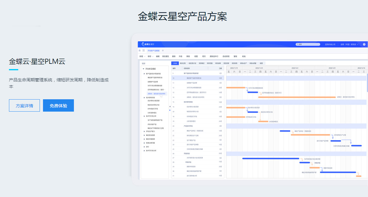Click 编辑 in the toolbar

pos(158,56)
